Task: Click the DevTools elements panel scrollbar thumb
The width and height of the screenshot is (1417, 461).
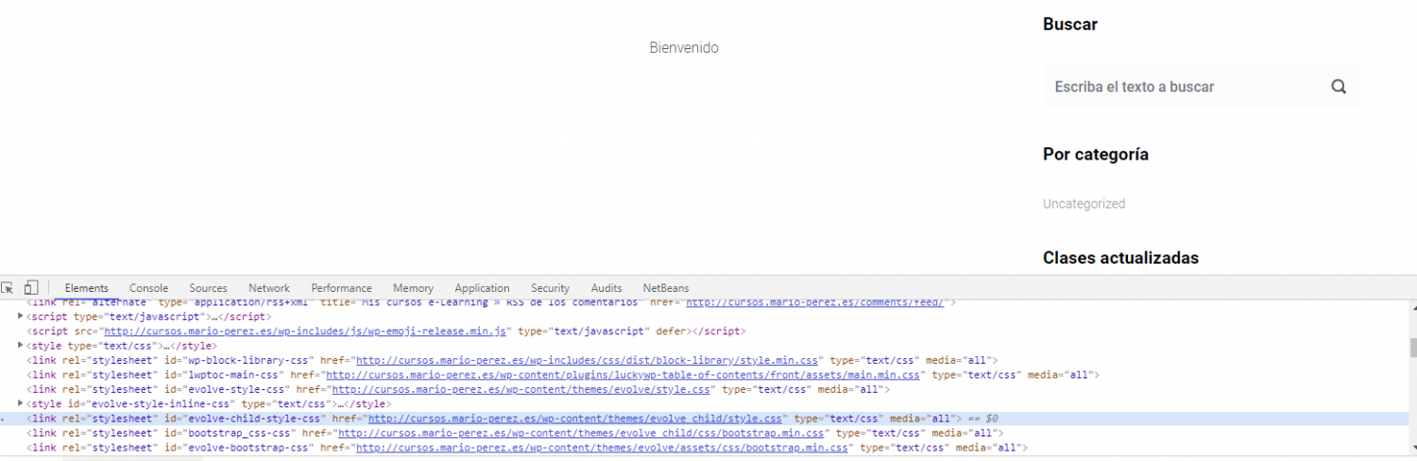Action: pyautogui.click(x=1412, y=348)
